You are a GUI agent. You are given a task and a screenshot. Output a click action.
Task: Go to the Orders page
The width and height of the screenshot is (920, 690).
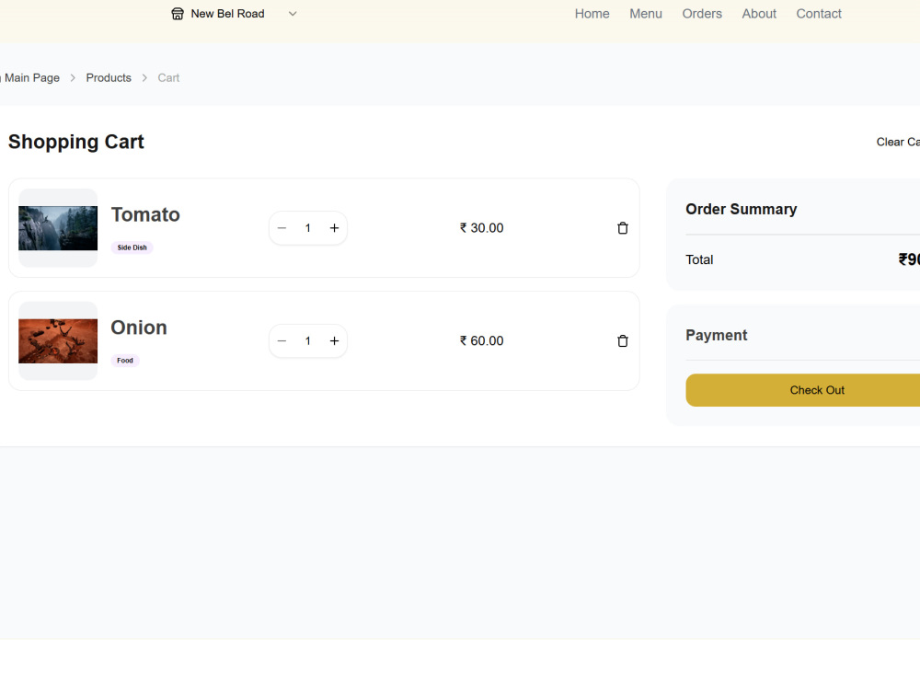tap(702, 14)
